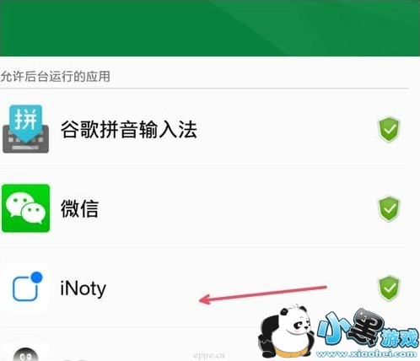420x361 pixels.
Task: Select the 谷歌拼音输入法 app name
Action: [x=129, y=130]
